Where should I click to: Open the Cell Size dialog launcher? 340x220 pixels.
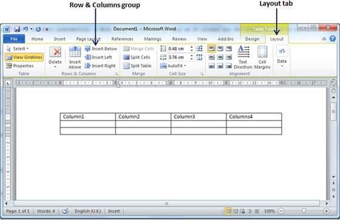pos(202,74)
